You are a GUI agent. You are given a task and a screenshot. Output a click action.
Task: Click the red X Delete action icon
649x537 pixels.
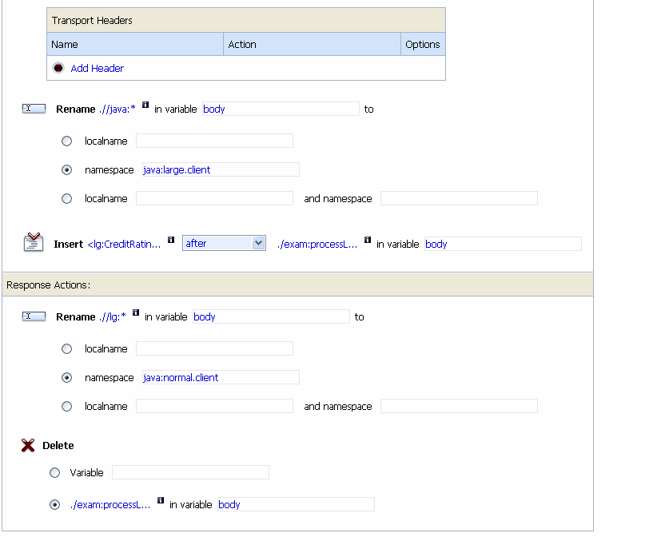28,445
